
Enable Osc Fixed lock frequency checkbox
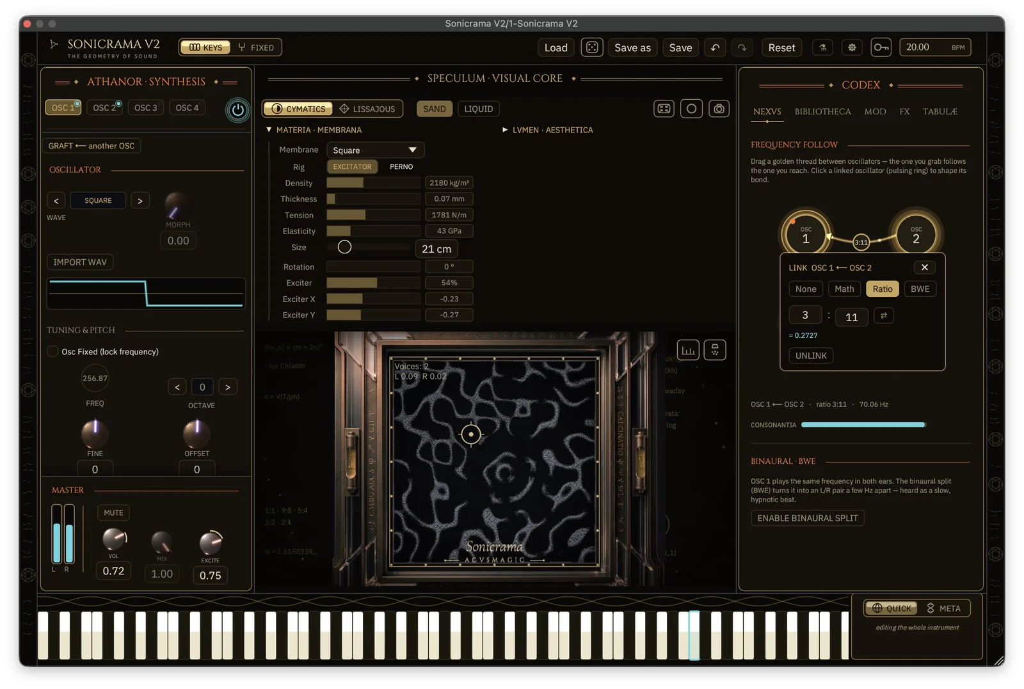pos(53,351)
